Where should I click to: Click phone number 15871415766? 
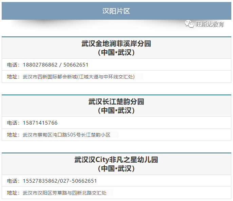pyautogui.click(x=40, y=123)
